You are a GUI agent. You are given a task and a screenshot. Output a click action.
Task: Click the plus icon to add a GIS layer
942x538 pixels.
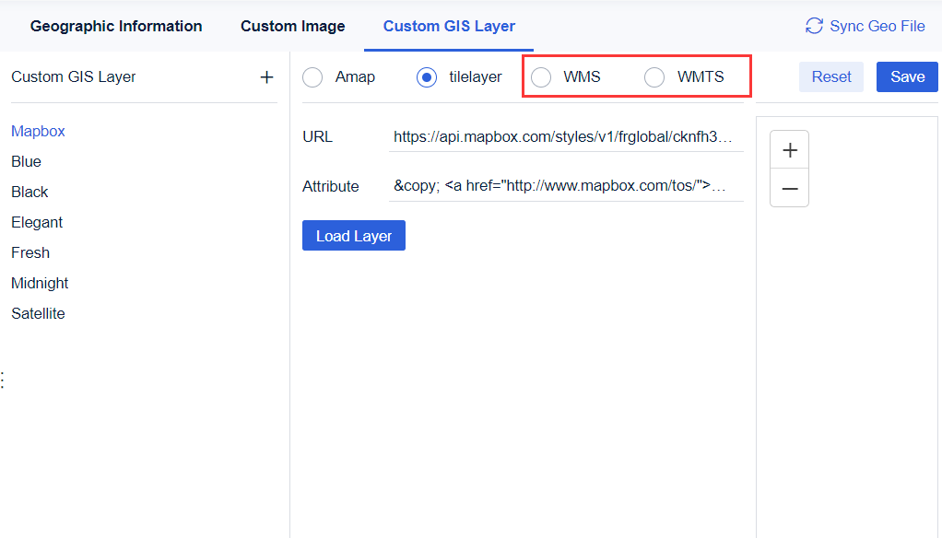pyautogui.click(x=266, y=76)
